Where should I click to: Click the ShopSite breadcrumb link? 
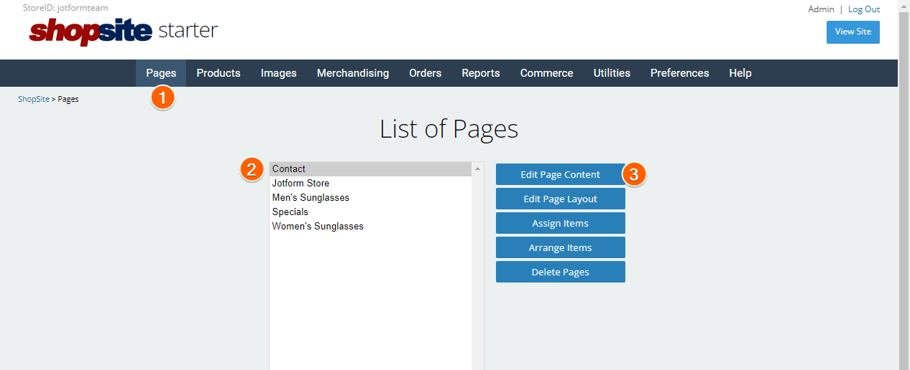[34, 99]
